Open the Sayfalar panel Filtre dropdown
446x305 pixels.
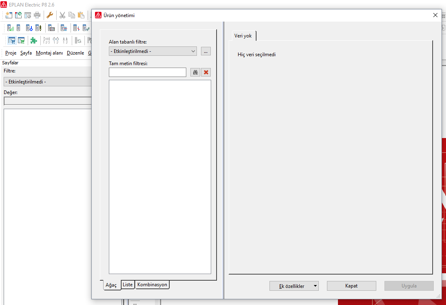(48, 82)
